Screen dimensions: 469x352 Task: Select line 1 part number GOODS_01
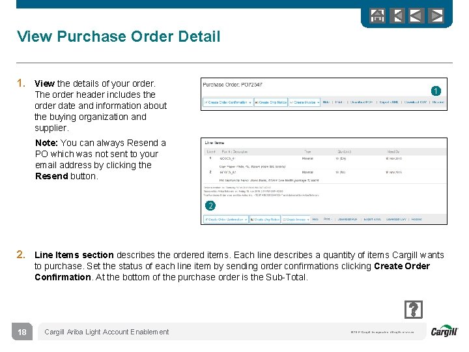click(x=227, y=158)
